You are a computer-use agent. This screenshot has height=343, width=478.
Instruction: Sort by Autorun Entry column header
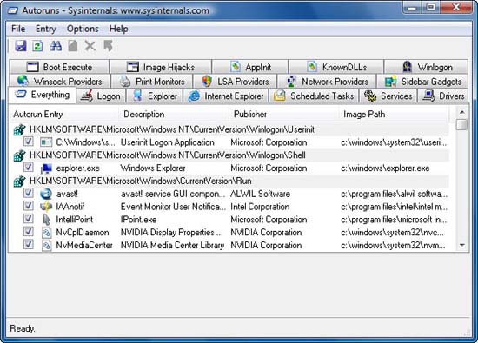64,115
